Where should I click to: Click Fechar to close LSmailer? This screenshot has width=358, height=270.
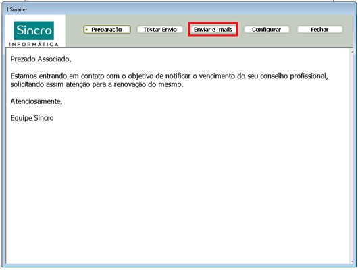click(319, 30)
